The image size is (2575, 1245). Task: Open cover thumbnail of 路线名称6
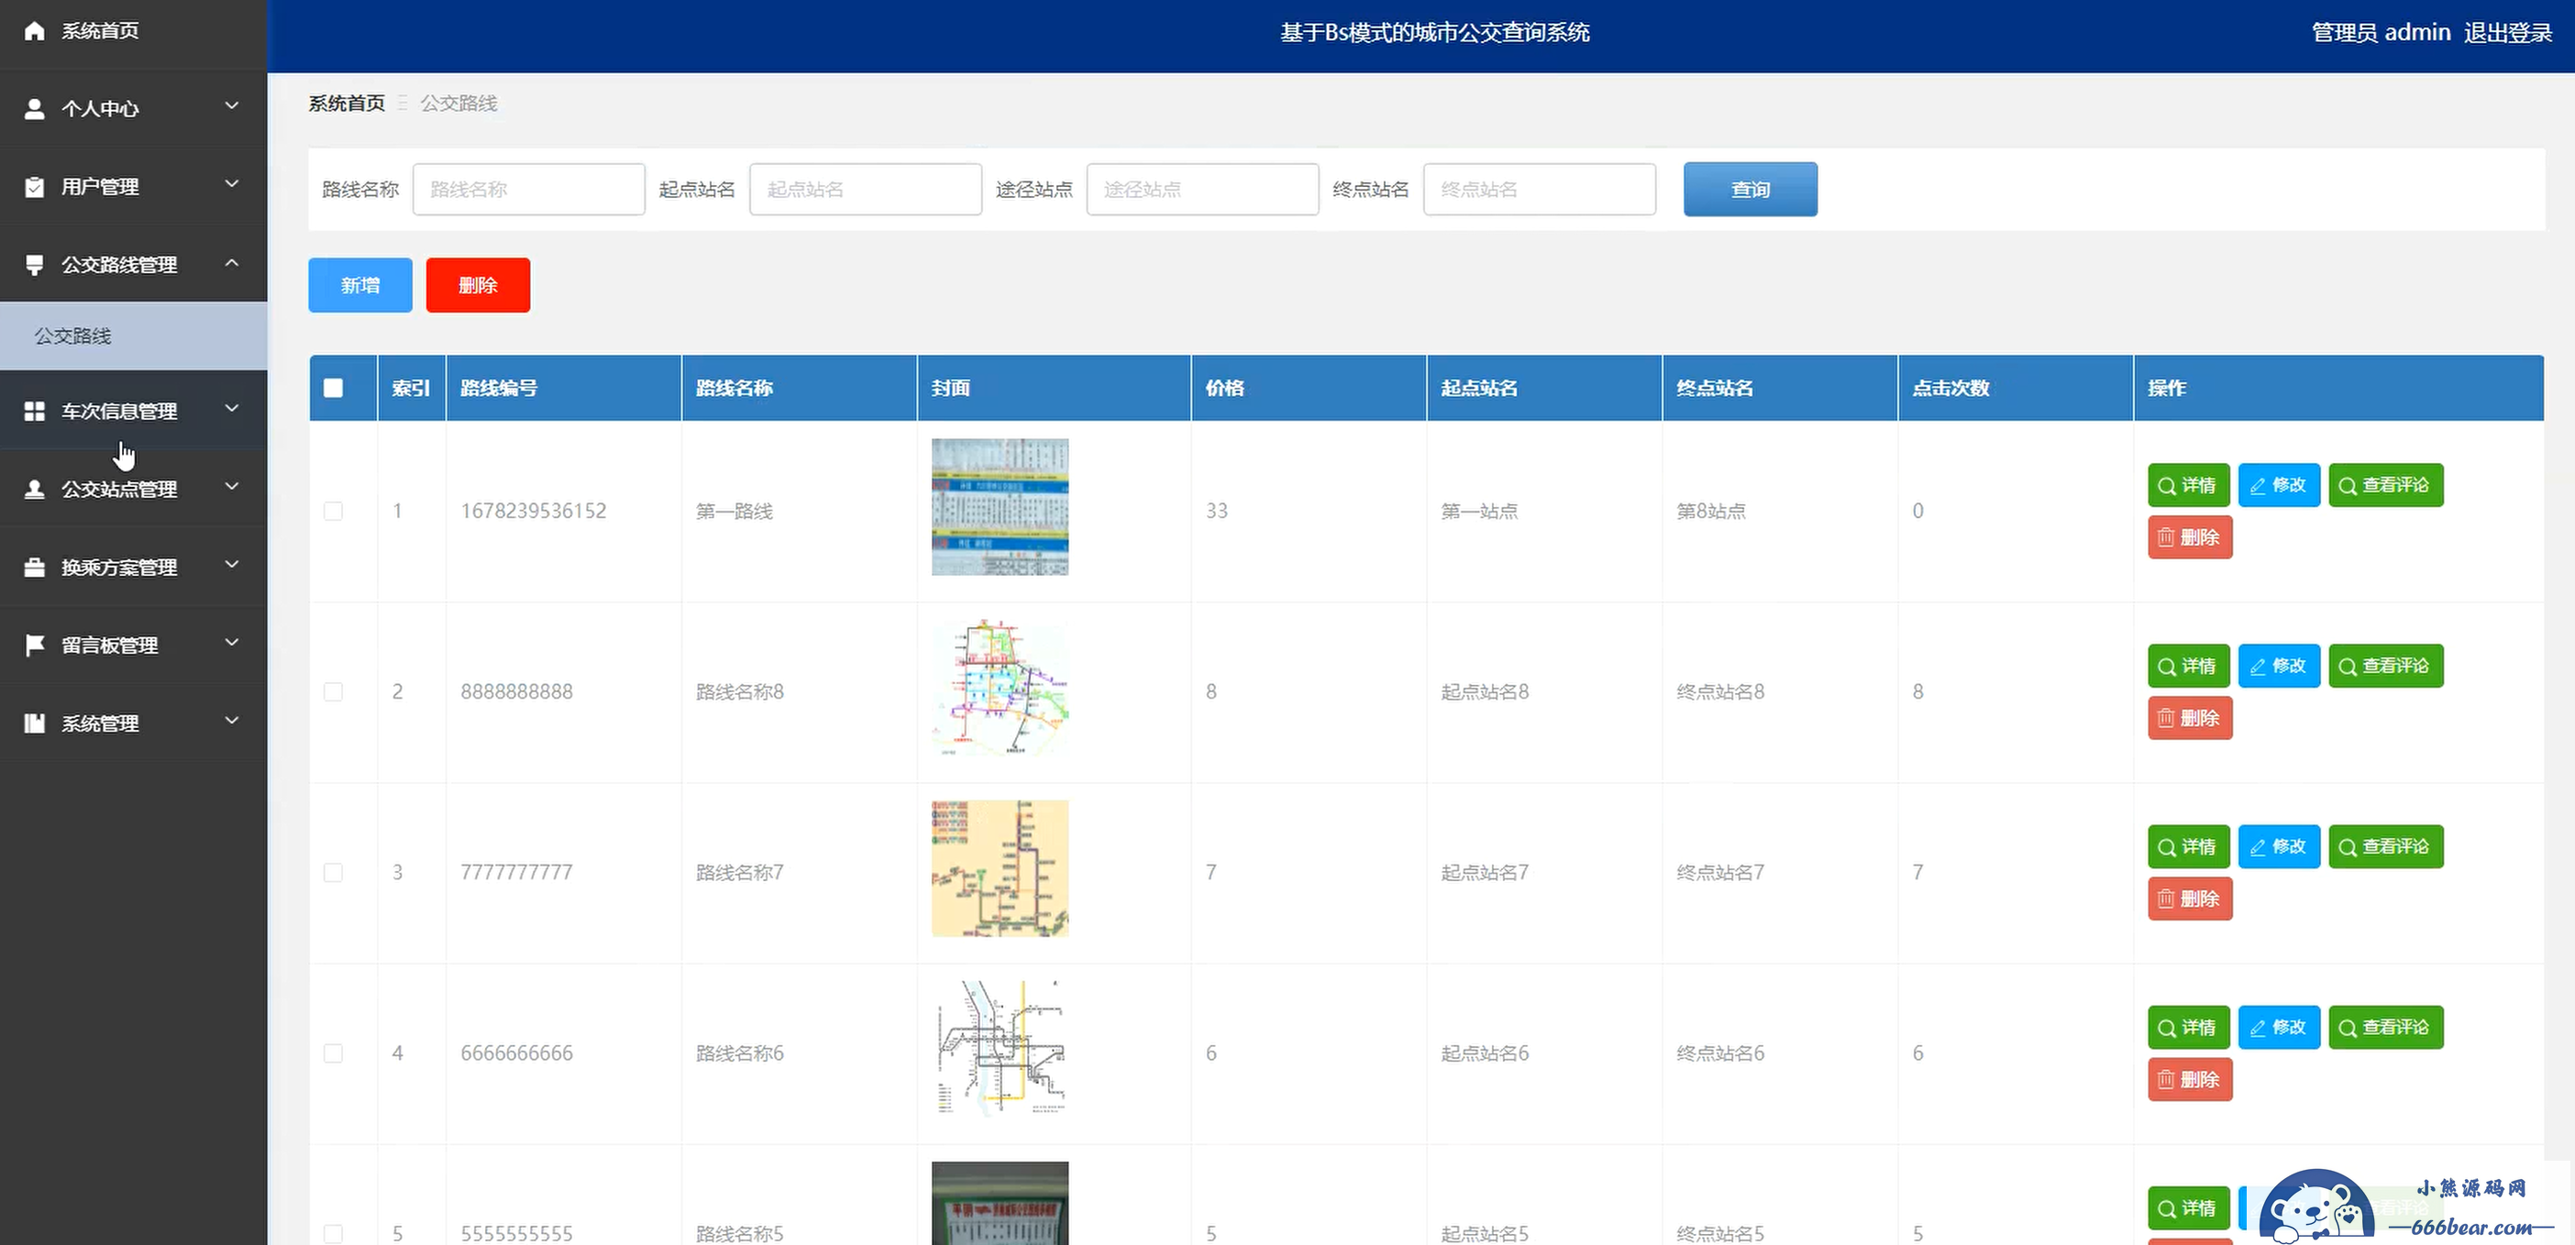click(1000, 1049)
